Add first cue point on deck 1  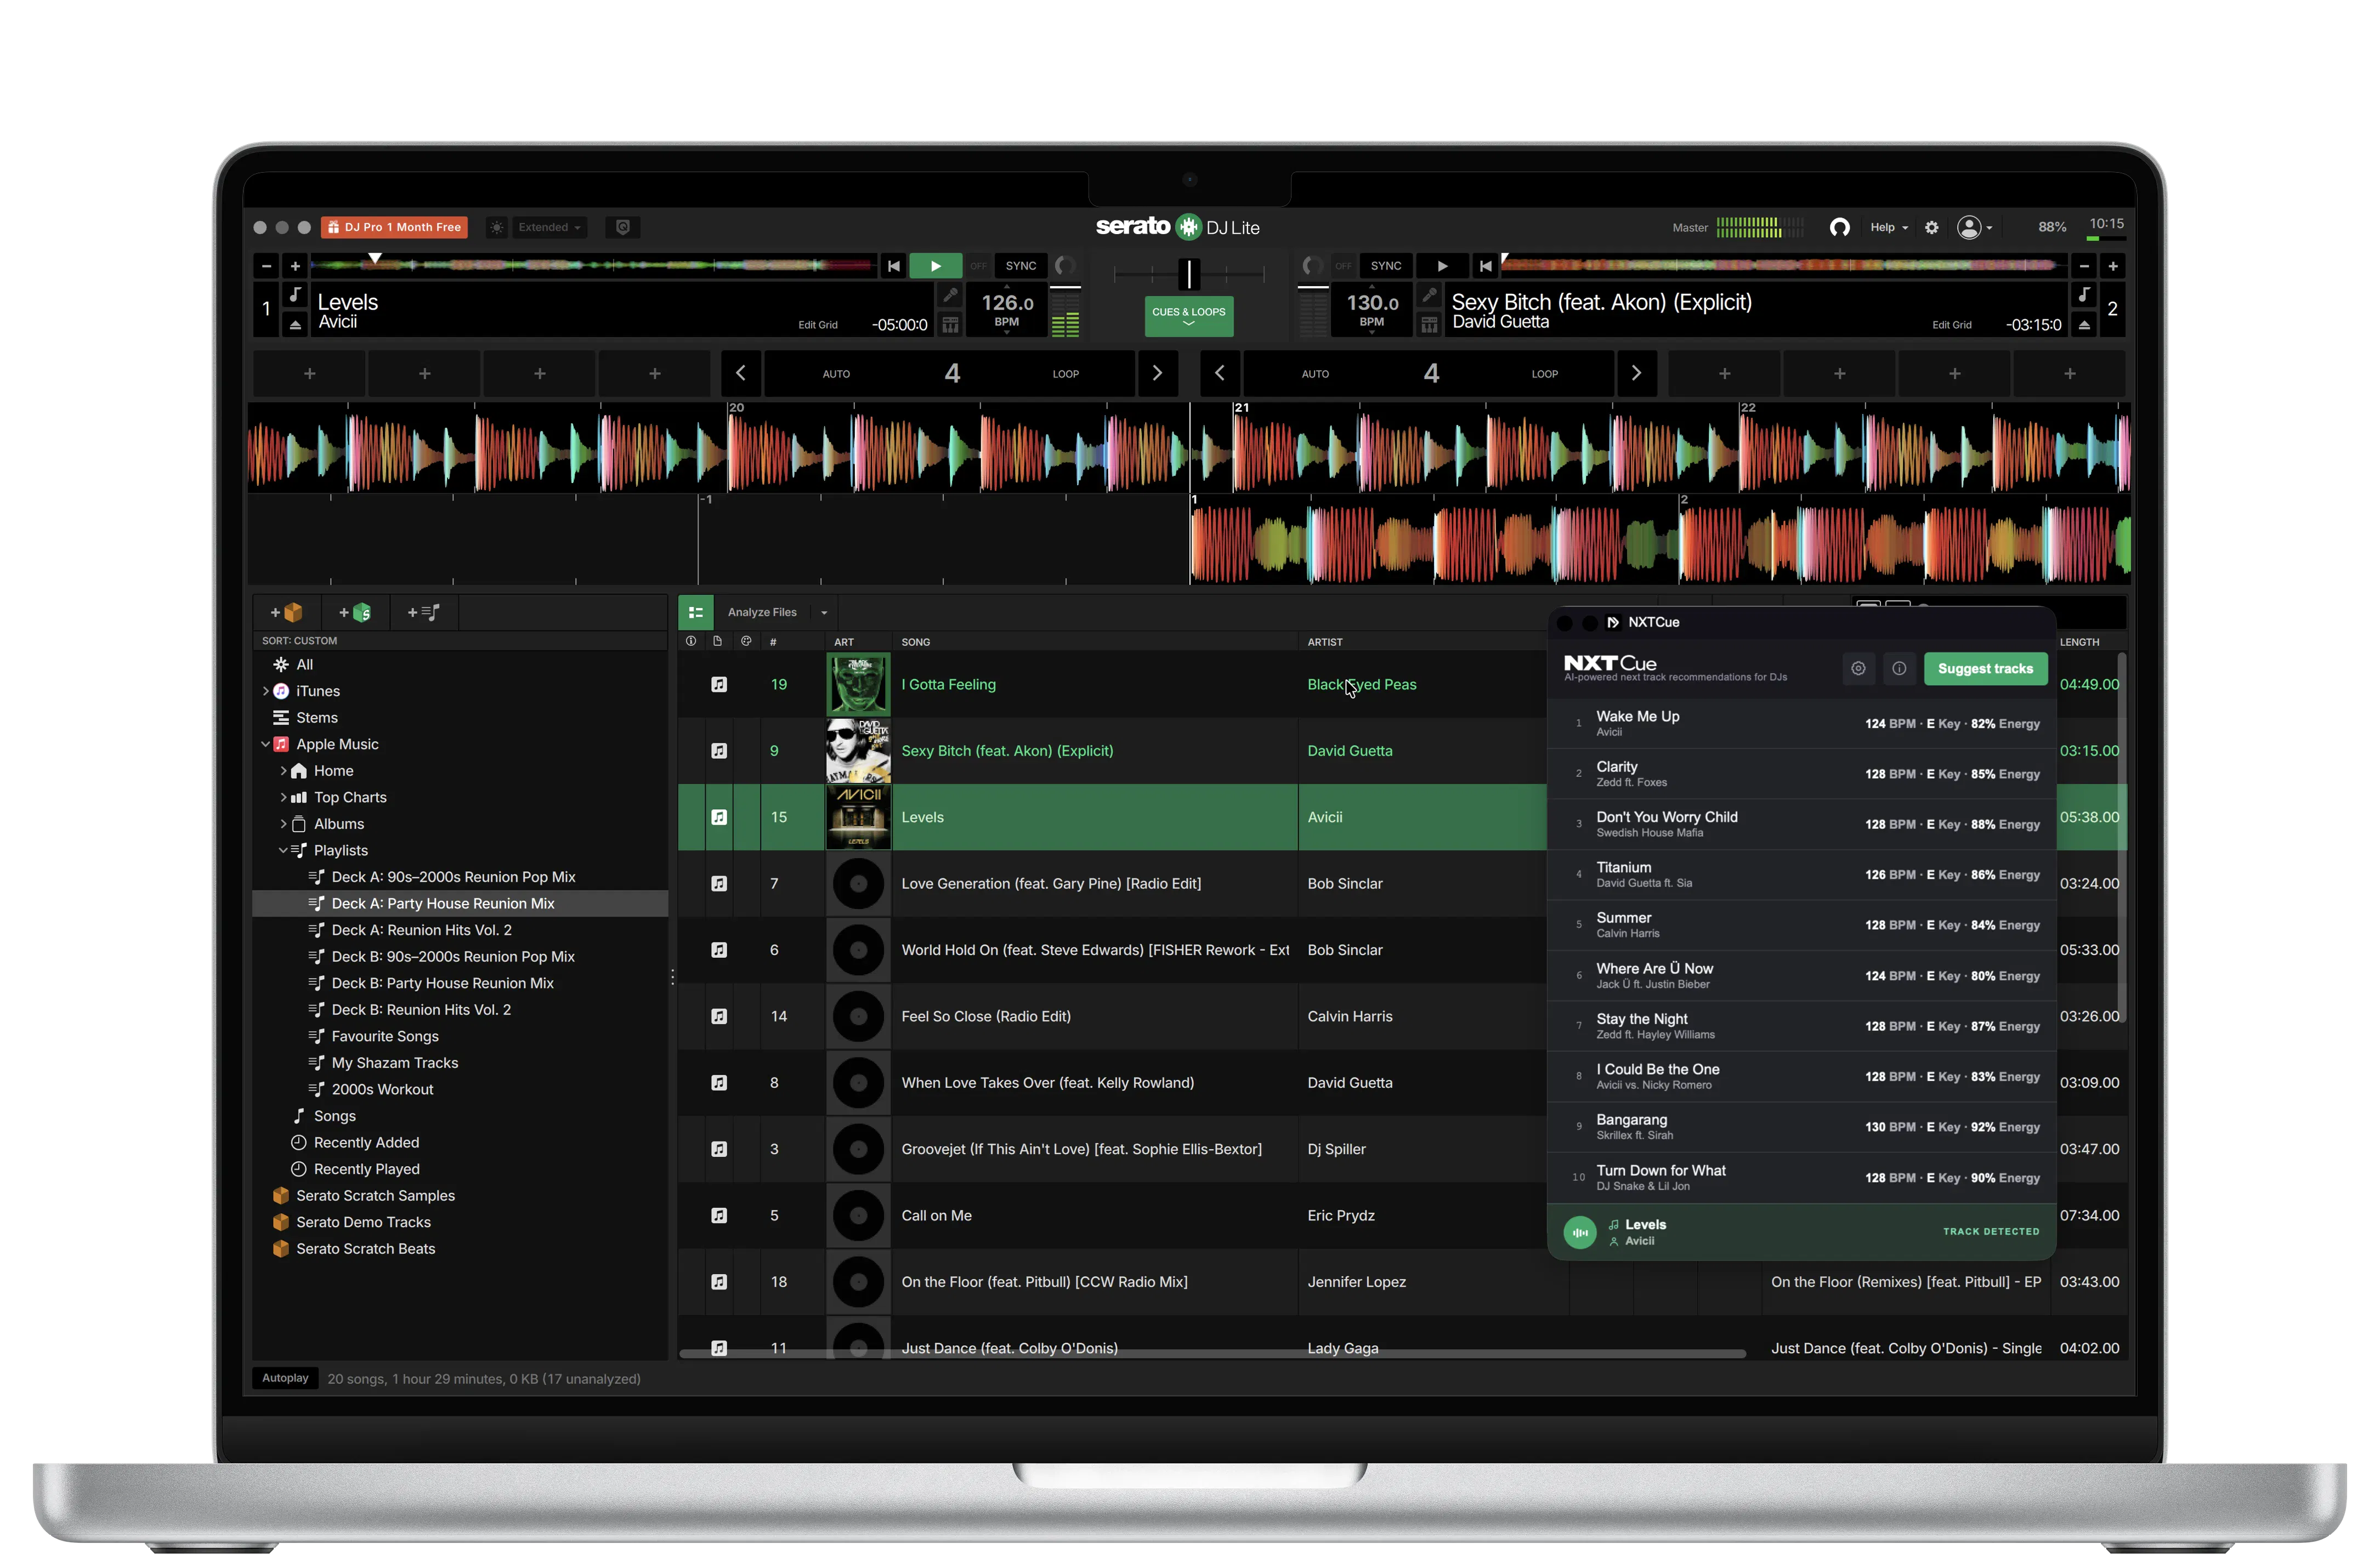(310, 373)
